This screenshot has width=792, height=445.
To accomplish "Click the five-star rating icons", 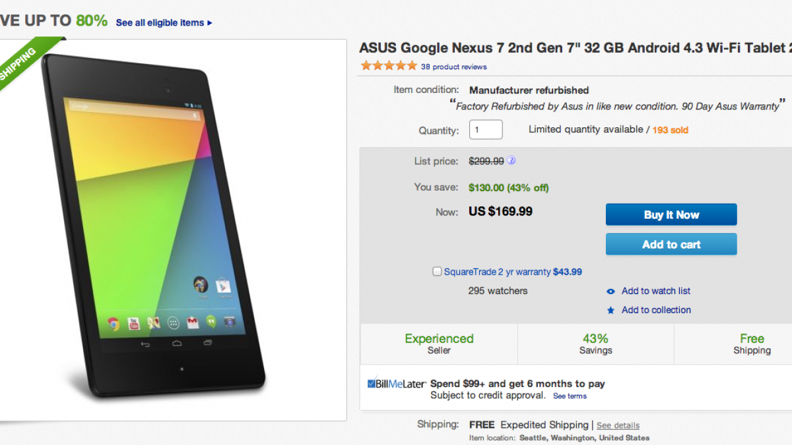I will (389, 66).
